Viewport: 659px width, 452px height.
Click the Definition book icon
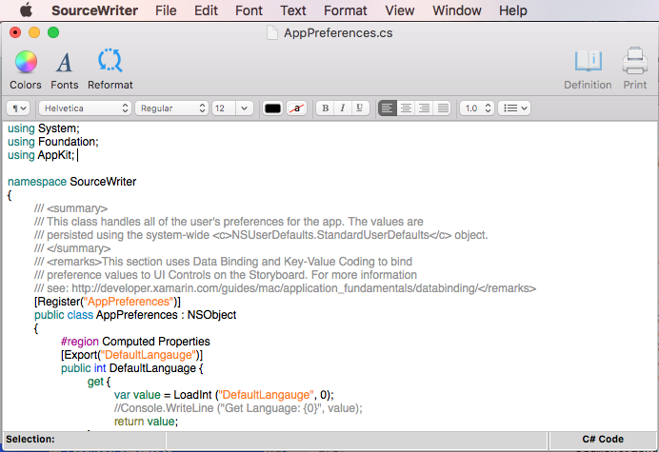589,61
